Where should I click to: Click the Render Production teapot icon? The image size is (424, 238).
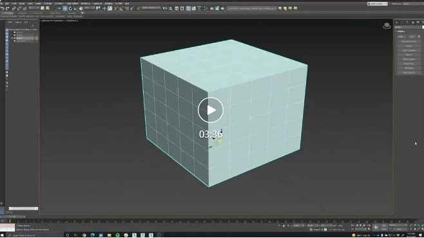click(x=222, y=8)
